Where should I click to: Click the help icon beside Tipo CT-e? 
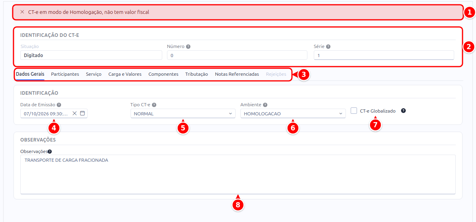point(154,105)
